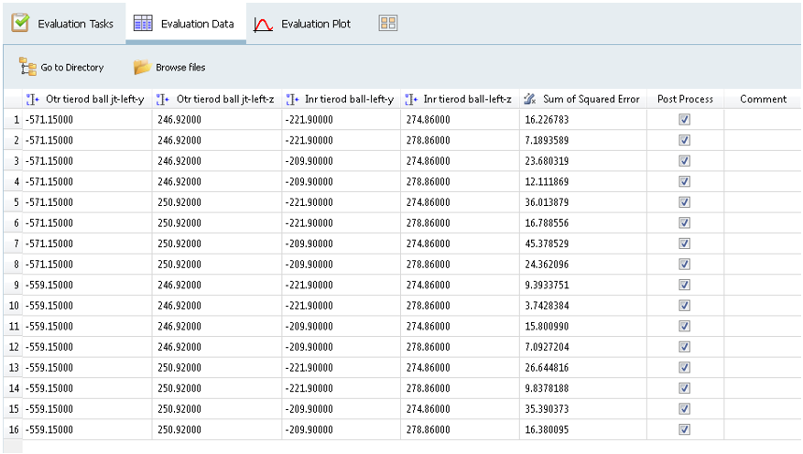The image size is (803, 454).
Task: Click the Evaluation Data table icon
Action: click(143, 24)
